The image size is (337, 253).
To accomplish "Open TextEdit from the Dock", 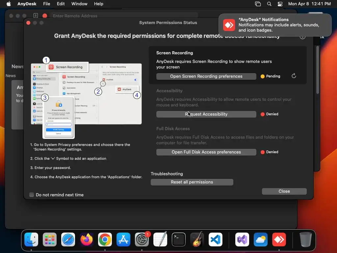I will tap(160, 239).
